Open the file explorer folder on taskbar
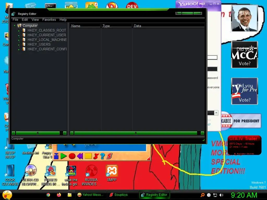This screenshot has height=200, width=267. click(69, 195)
